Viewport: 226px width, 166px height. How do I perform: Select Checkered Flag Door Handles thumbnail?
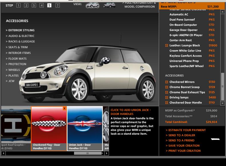49,129
